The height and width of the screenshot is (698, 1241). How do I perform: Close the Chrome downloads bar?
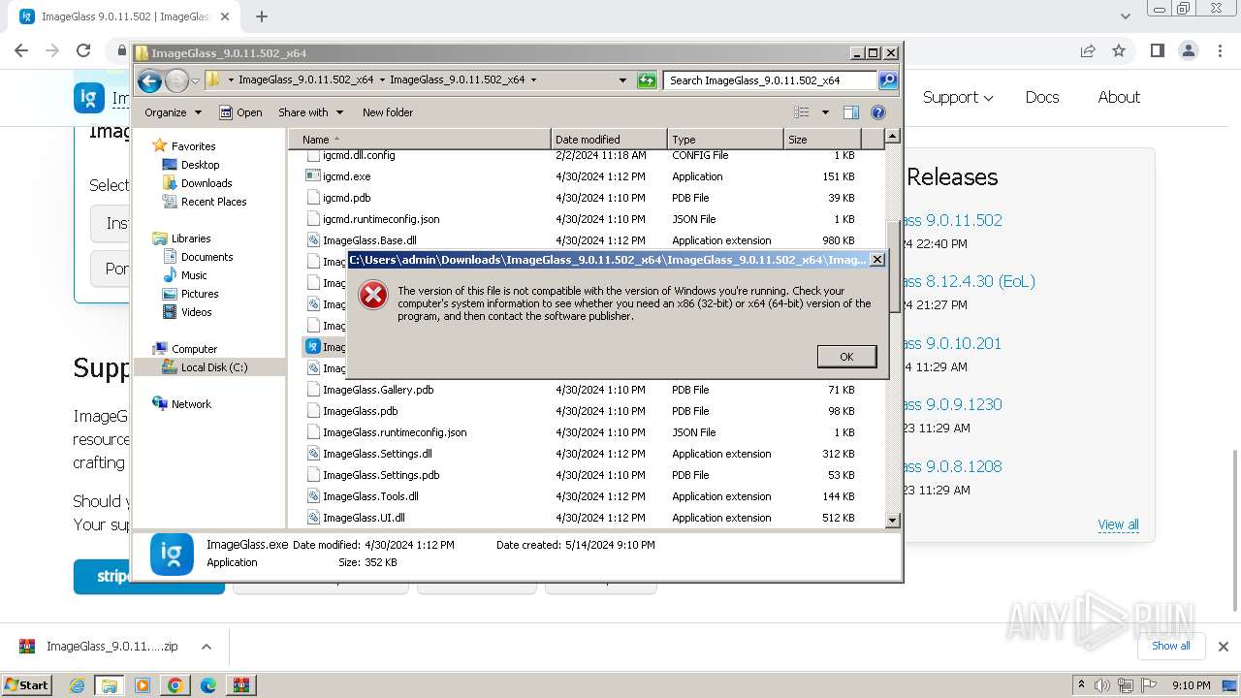(1223, 647)
